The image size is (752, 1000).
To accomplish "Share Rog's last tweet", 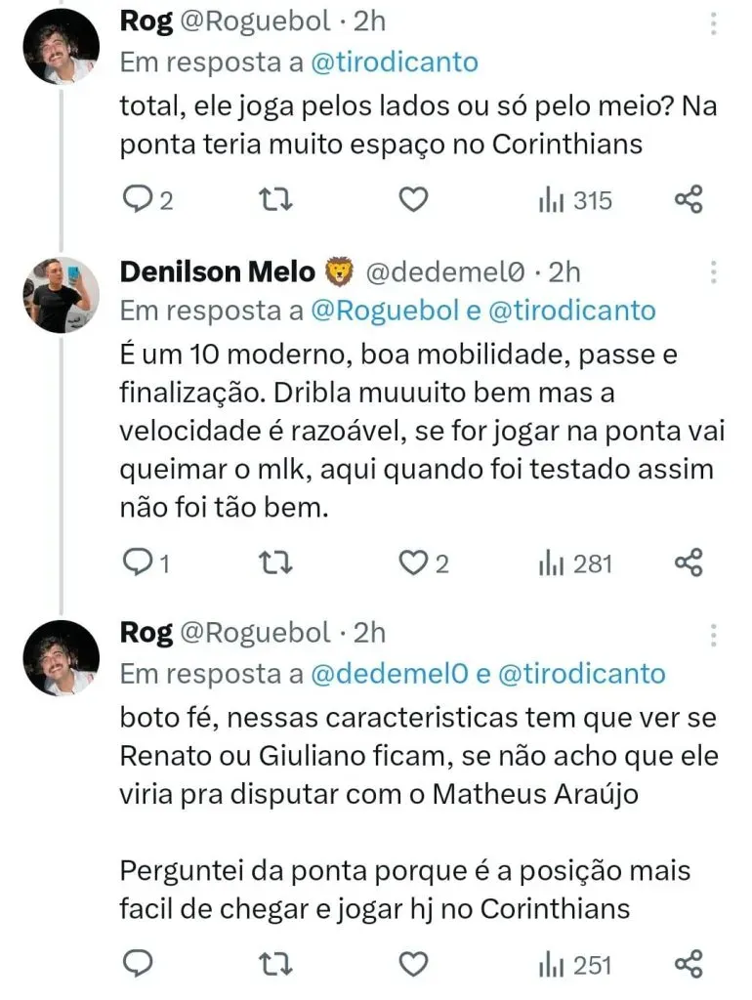I will tap(689, 964).
